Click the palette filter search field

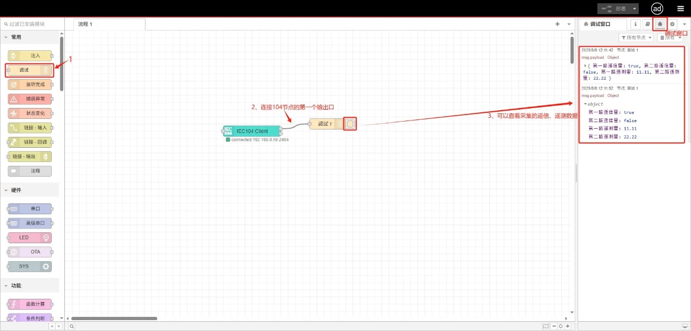click(33, 24)
